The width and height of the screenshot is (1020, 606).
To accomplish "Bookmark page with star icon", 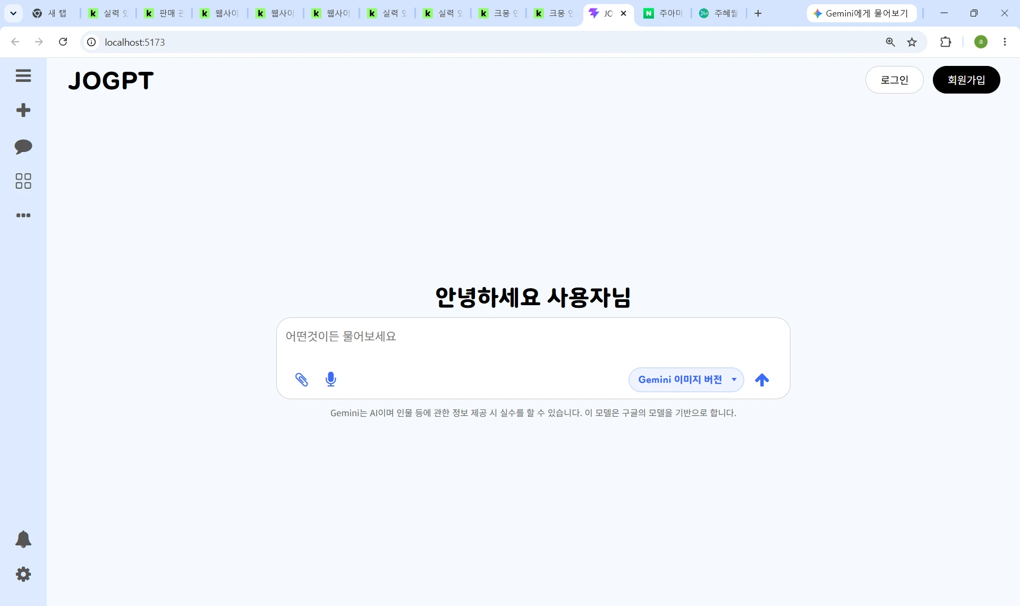I will 912,42.
